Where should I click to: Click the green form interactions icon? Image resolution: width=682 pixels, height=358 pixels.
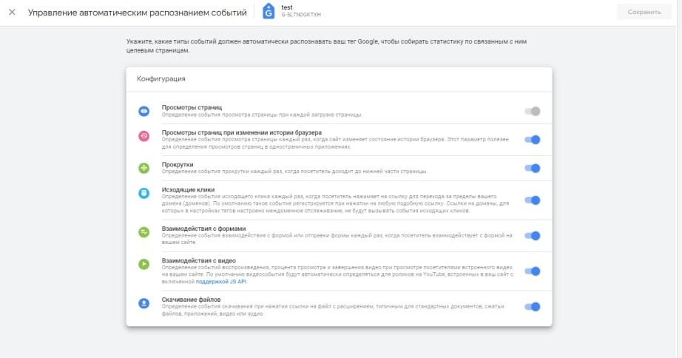click(x=144, y=232)
